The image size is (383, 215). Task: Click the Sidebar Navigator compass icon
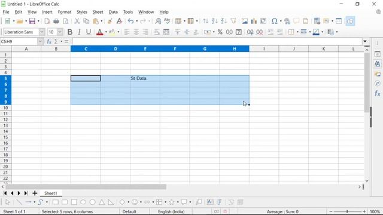pos(378,84)
